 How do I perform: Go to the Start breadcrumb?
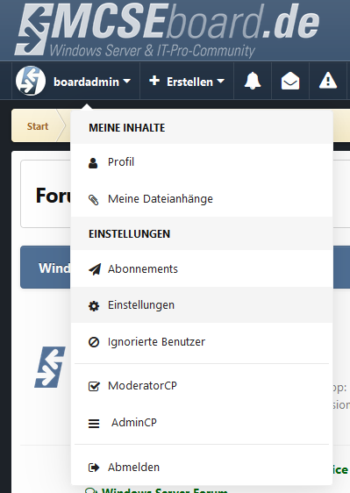38,126
